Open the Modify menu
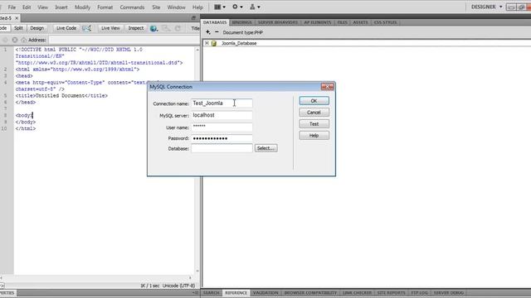531x298 pixels. [82, 7]
